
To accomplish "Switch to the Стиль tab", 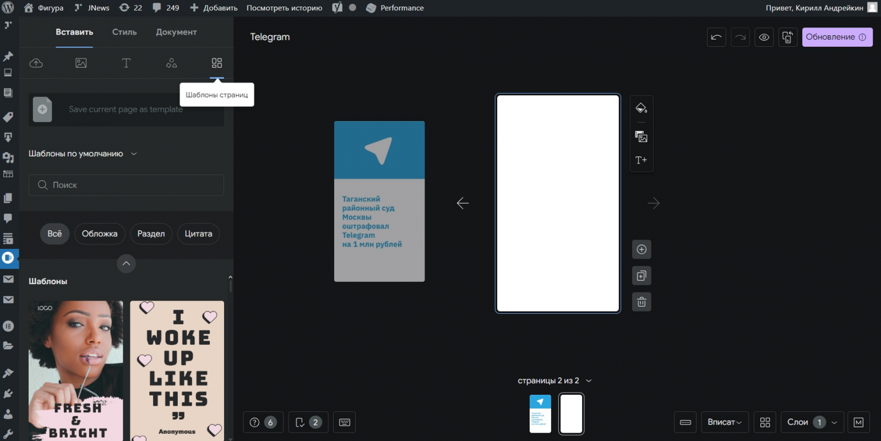I will click(124, 32).
